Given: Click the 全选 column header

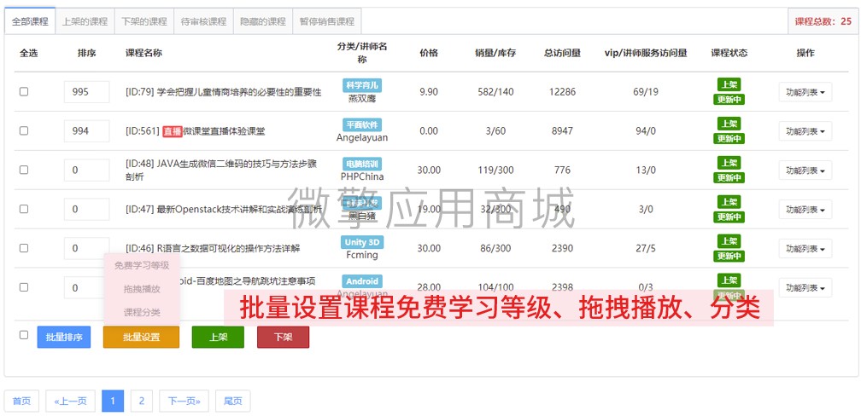Looking at the screenshot, I should click(x=28, y=53).
